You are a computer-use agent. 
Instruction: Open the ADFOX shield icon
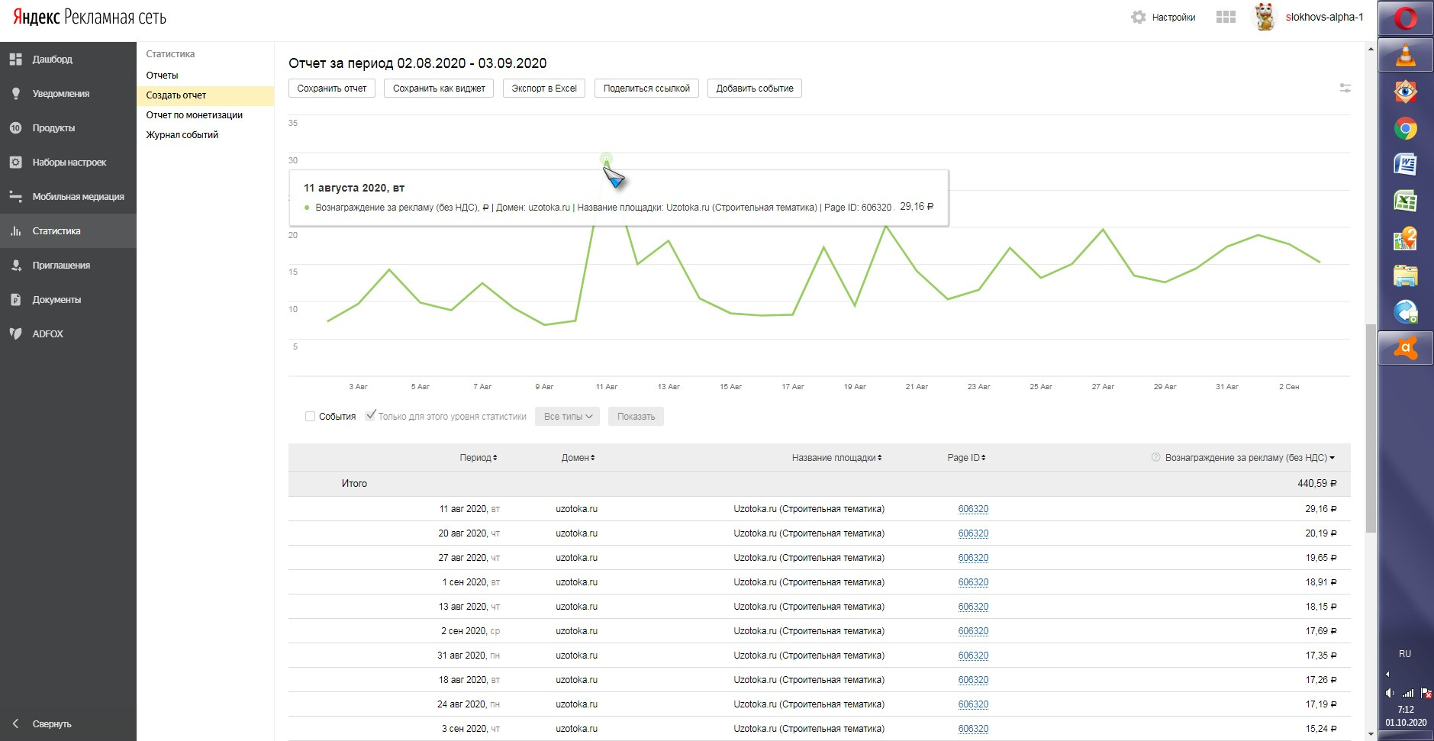click(15, 333)
